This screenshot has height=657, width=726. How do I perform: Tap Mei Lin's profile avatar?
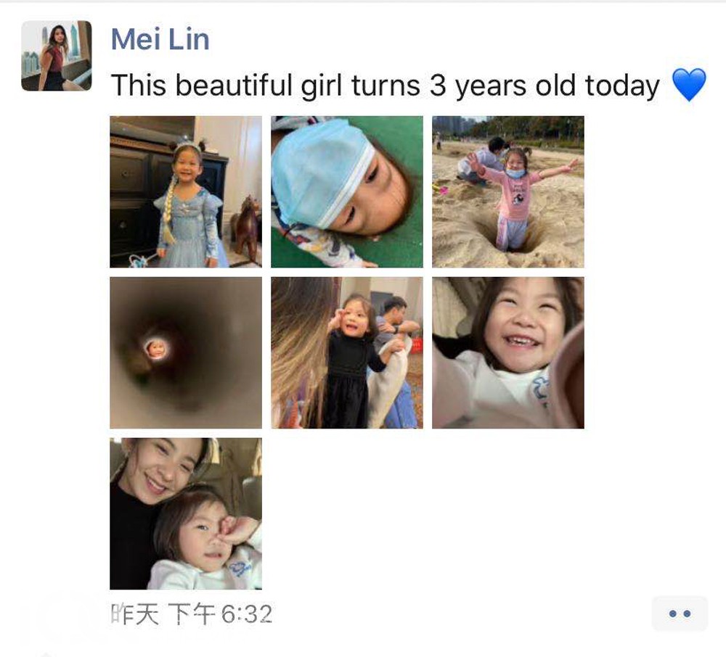coord(57,56)
